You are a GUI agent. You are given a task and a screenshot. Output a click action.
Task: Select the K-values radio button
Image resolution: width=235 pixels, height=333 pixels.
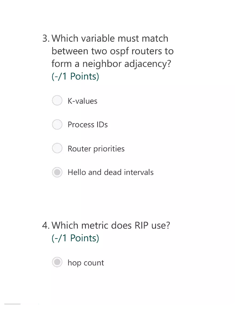pyautogui.click(x=57, y=101)
